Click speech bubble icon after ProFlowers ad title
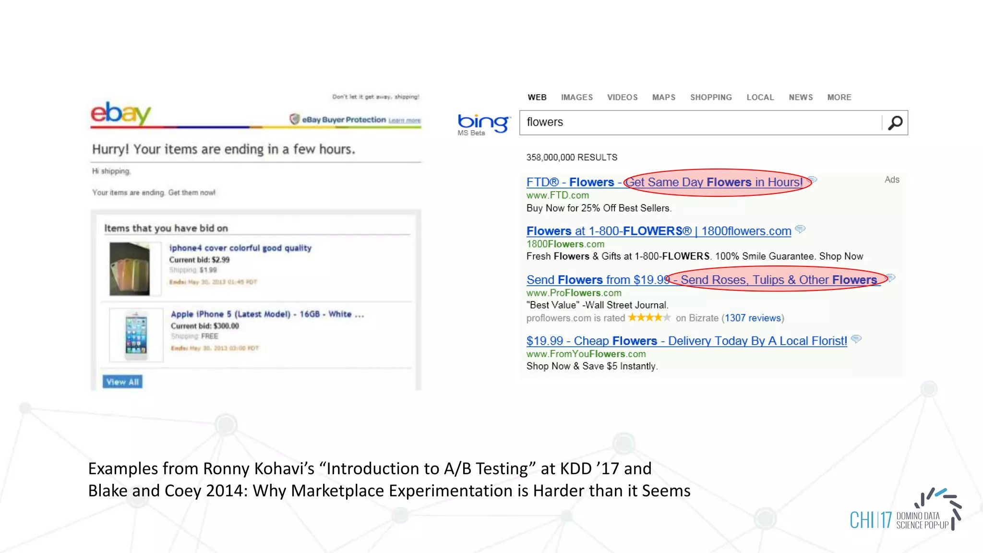Viewport: 983px width, 553px height. pos(890,278)
